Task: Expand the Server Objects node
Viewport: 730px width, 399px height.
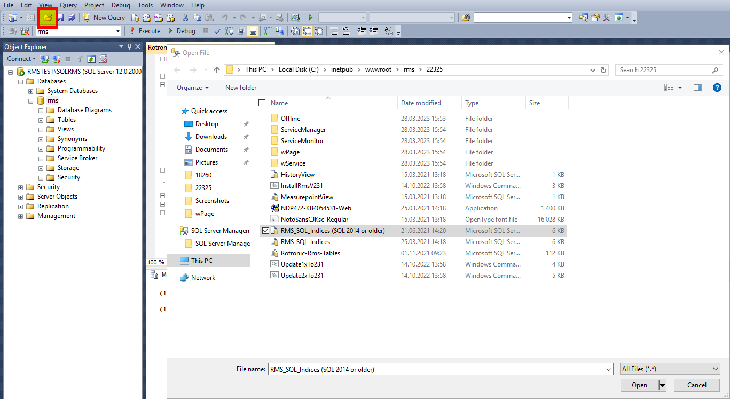Action: (x=20, y=197)
